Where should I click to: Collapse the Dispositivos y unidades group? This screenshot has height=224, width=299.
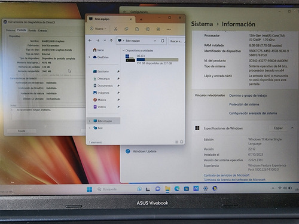click(124, 51)
